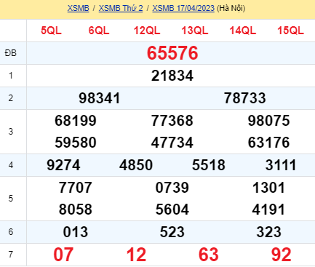Screen dimensions: 315x267
Task: Click third prize number 77368
Action: (172, 121)
